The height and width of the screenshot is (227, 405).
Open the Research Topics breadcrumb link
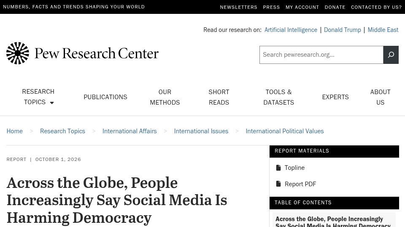pyautogui.click(x=62, y=131)
